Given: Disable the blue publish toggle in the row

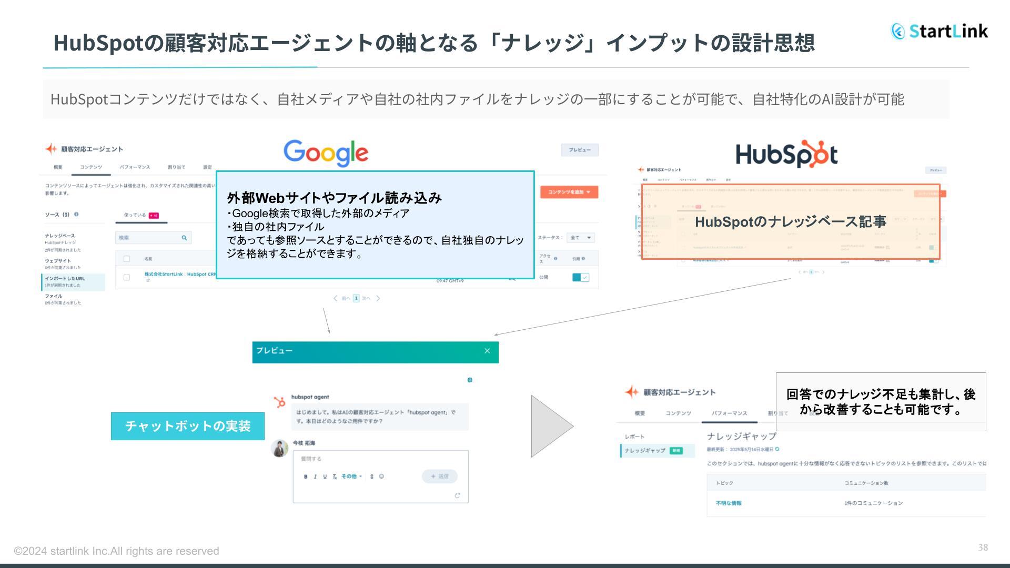Looking at the screenshot, I should [x=581, y=278].
